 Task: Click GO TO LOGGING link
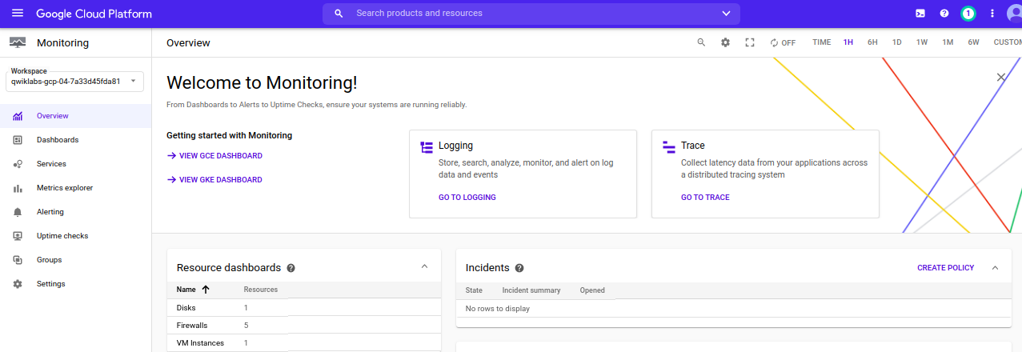467,198
